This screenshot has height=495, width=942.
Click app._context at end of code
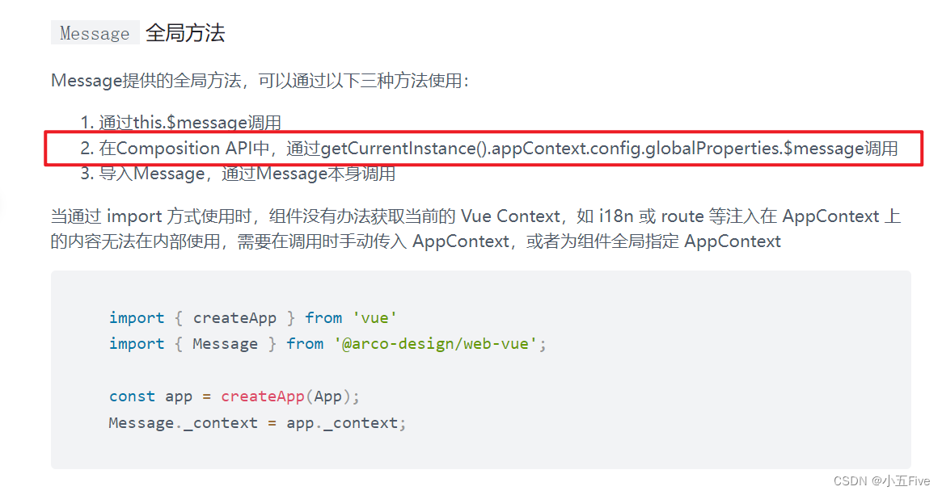[x=342, y=423]
